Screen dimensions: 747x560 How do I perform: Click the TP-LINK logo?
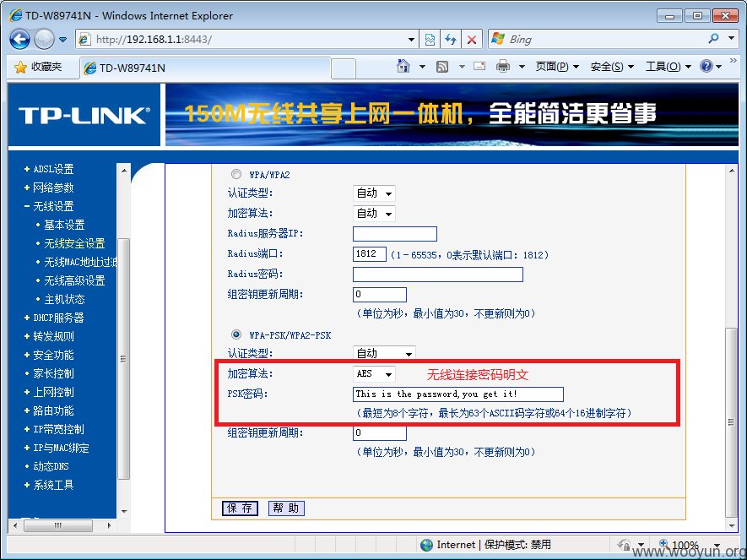[x=84, y=116]
